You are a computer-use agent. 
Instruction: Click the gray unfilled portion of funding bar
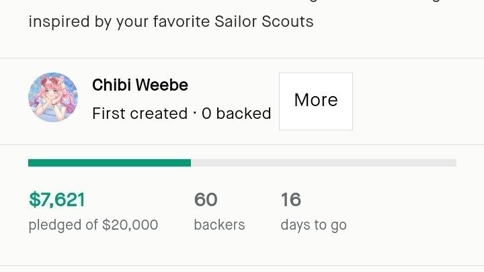pyautogui.click(x=323, y=163)
